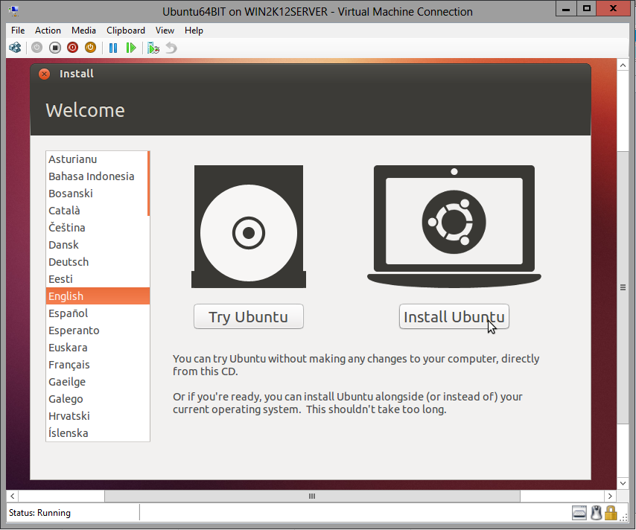The image size is (636, 530).
Task: Choose Esperanto from the list
Action: tap(98, 331)
